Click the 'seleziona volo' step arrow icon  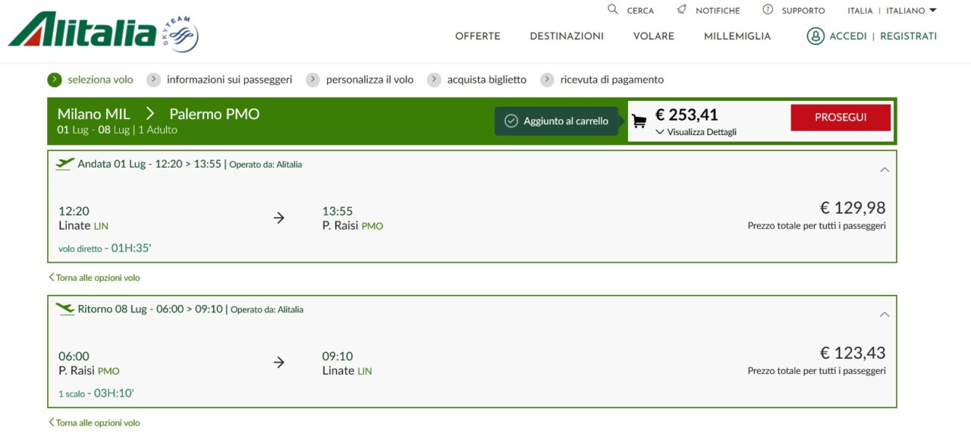[x=54, y=80]
